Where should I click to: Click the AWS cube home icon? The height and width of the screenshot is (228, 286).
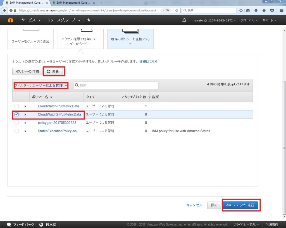10,20
